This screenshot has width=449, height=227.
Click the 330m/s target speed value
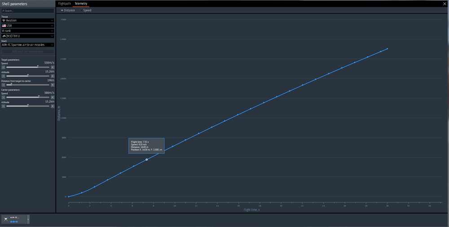point(49,63)
